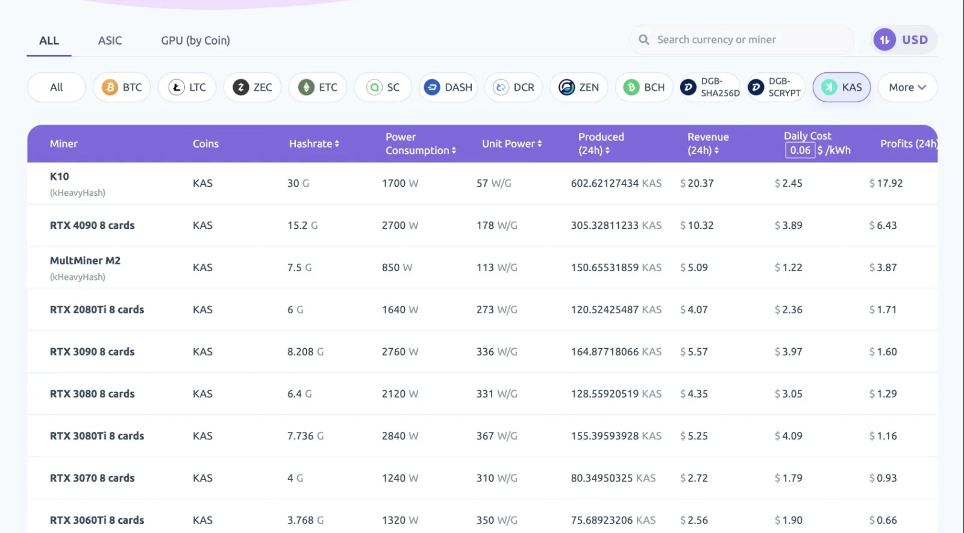Open the K10 miner row
Screen dimensions: 964x533
[482, 183]
